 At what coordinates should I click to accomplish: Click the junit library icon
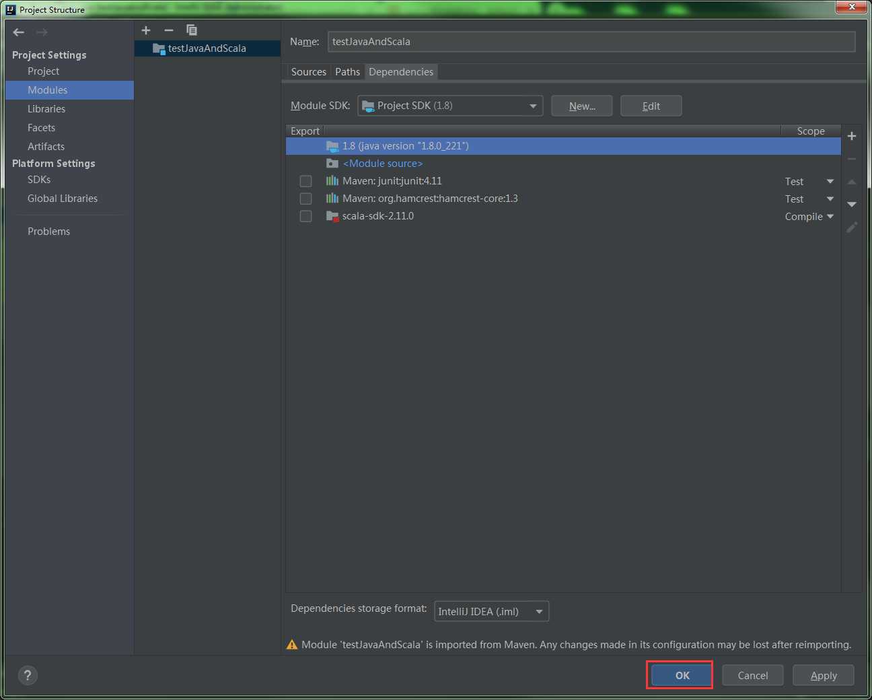pyautogui.click(x=332, y=181)
